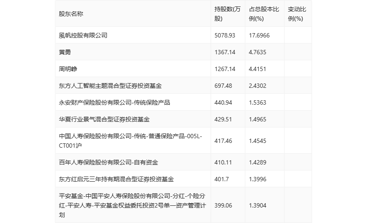Click the share count 1367.14
367x223 pixels.
[x=225, y=52]
